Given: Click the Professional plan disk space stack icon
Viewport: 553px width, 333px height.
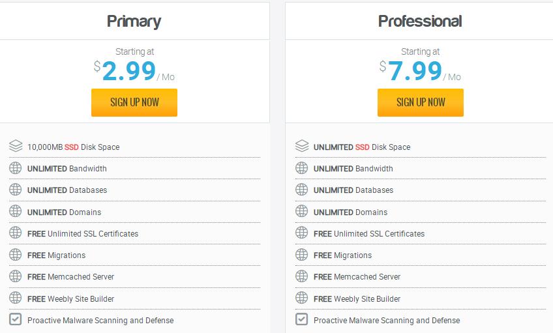Looking at the screenshot, I should 301,146.
